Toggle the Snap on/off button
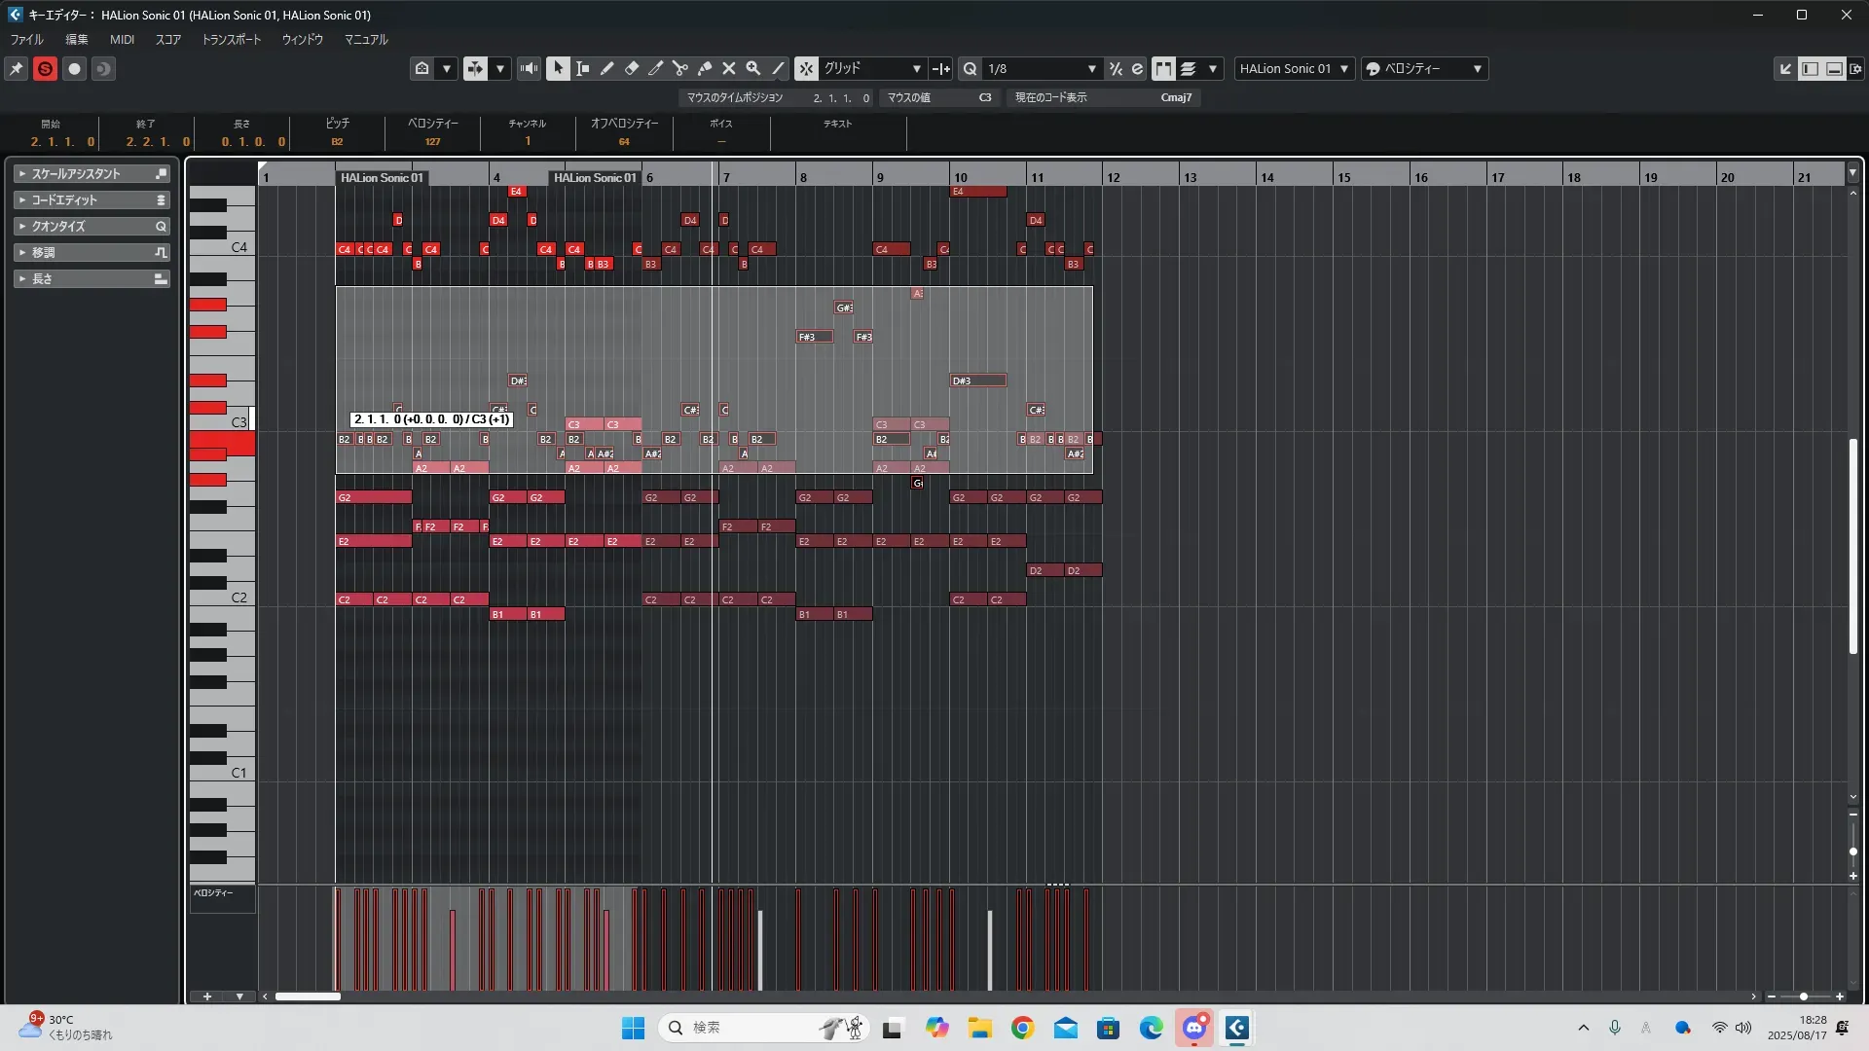1869x1051 pixels. tap(806, 68)
